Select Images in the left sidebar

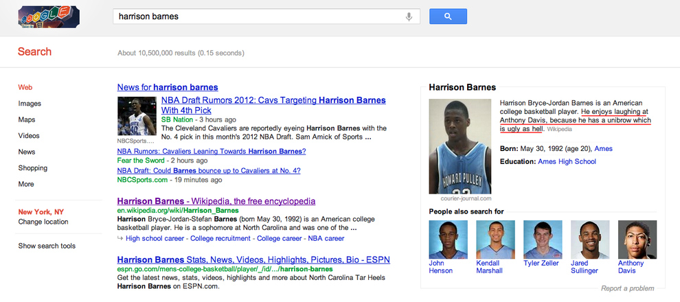point(30,104)
